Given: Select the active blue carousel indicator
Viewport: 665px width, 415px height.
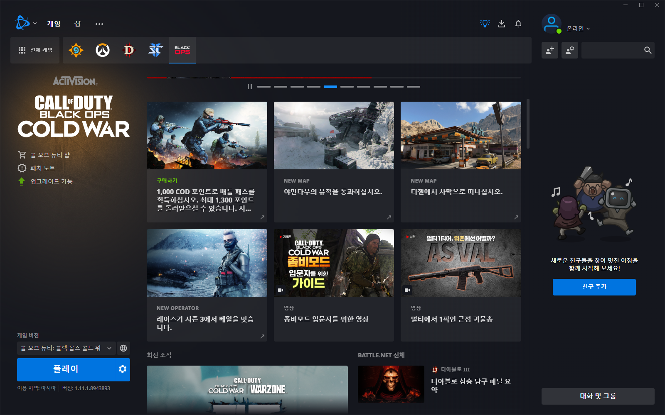Looking at the screenshot, I should click(330, 87).
